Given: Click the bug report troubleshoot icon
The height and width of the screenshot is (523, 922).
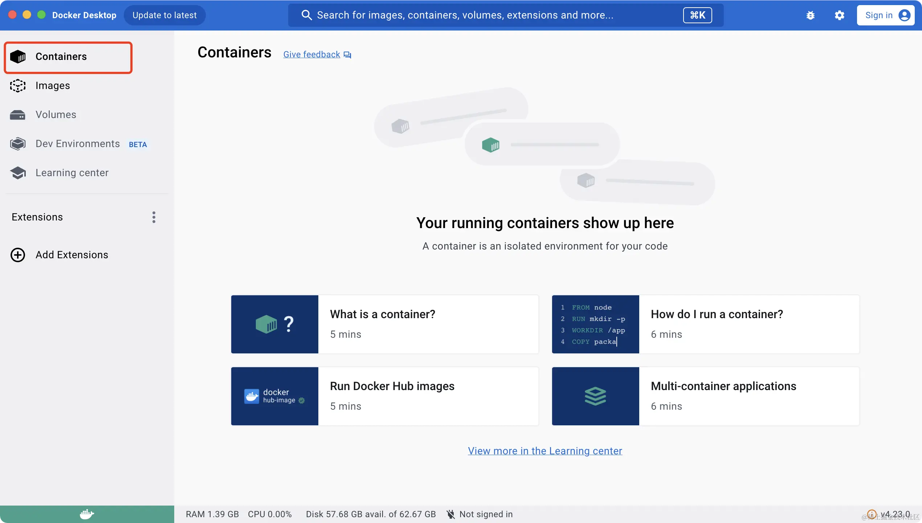Looking at the screenshot, I should click(810, 15).
